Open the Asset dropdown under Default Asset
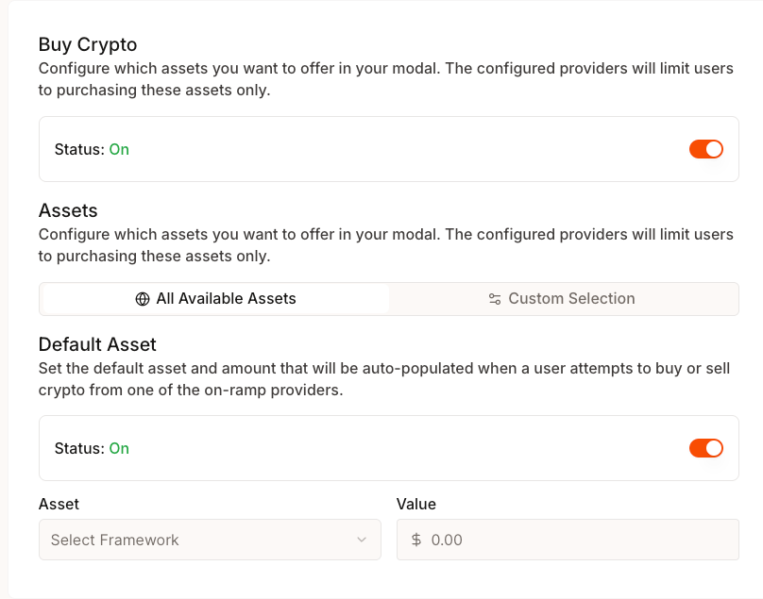The width and height of the screenshot is (763, 599). (x=210, y=540)
